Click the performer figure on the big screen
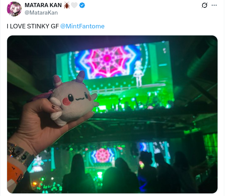This screenshot has height=196, width=225. [x=138, y=74]
